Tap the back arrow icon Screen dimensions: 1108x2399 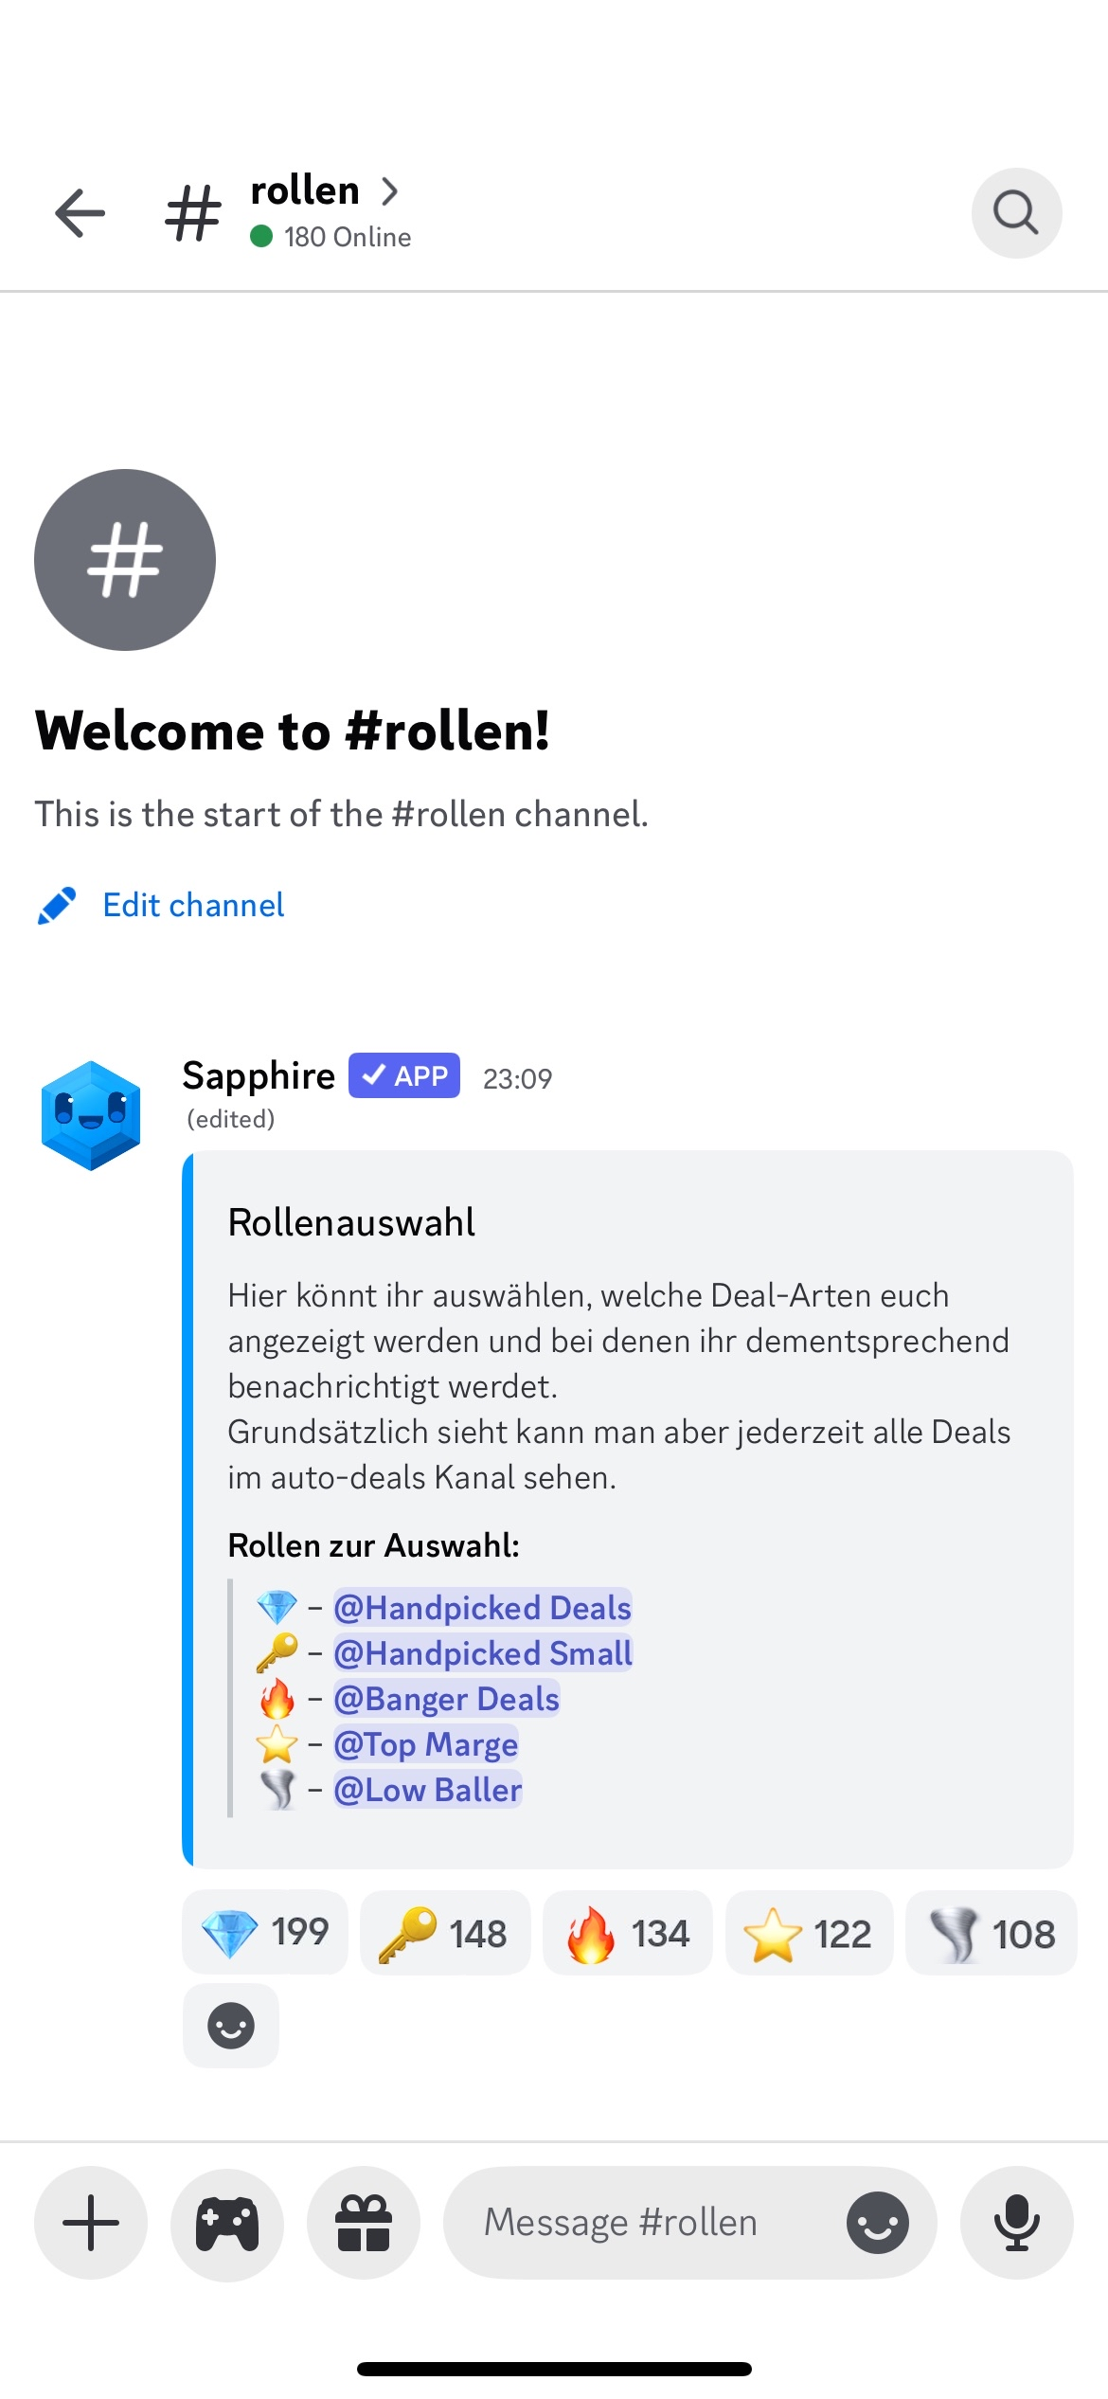click(80, 212)
